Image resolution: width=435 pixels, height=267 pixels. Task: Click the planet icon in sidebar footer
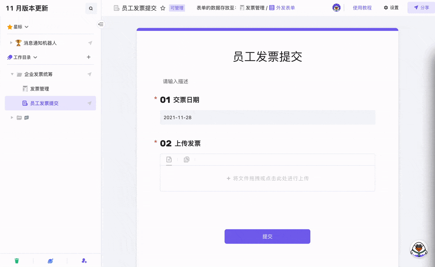click(x=50, y=261)
